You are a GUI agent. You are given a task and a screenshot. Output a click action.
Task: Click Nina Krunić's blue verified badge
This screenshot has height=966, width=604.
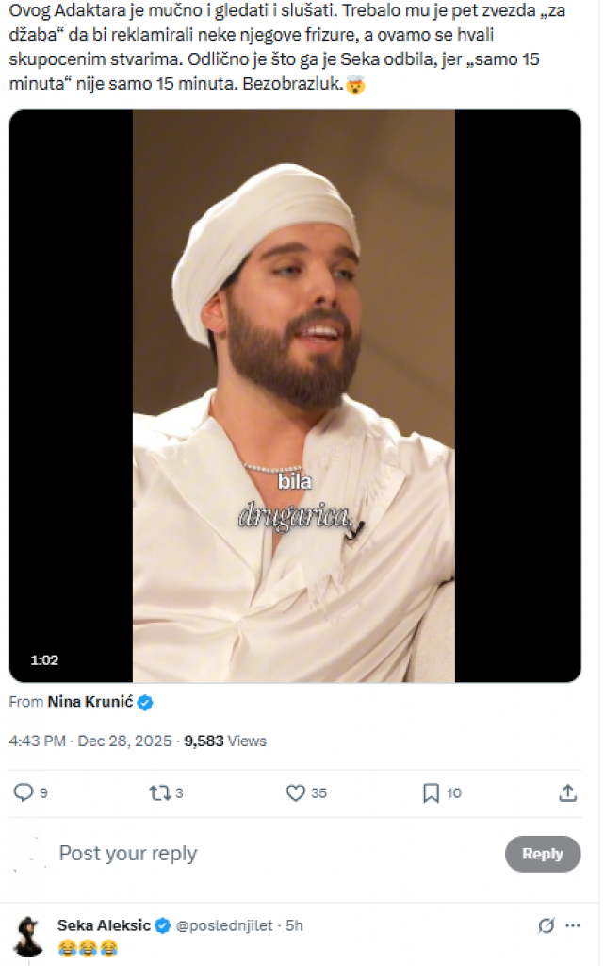point(145,703)
